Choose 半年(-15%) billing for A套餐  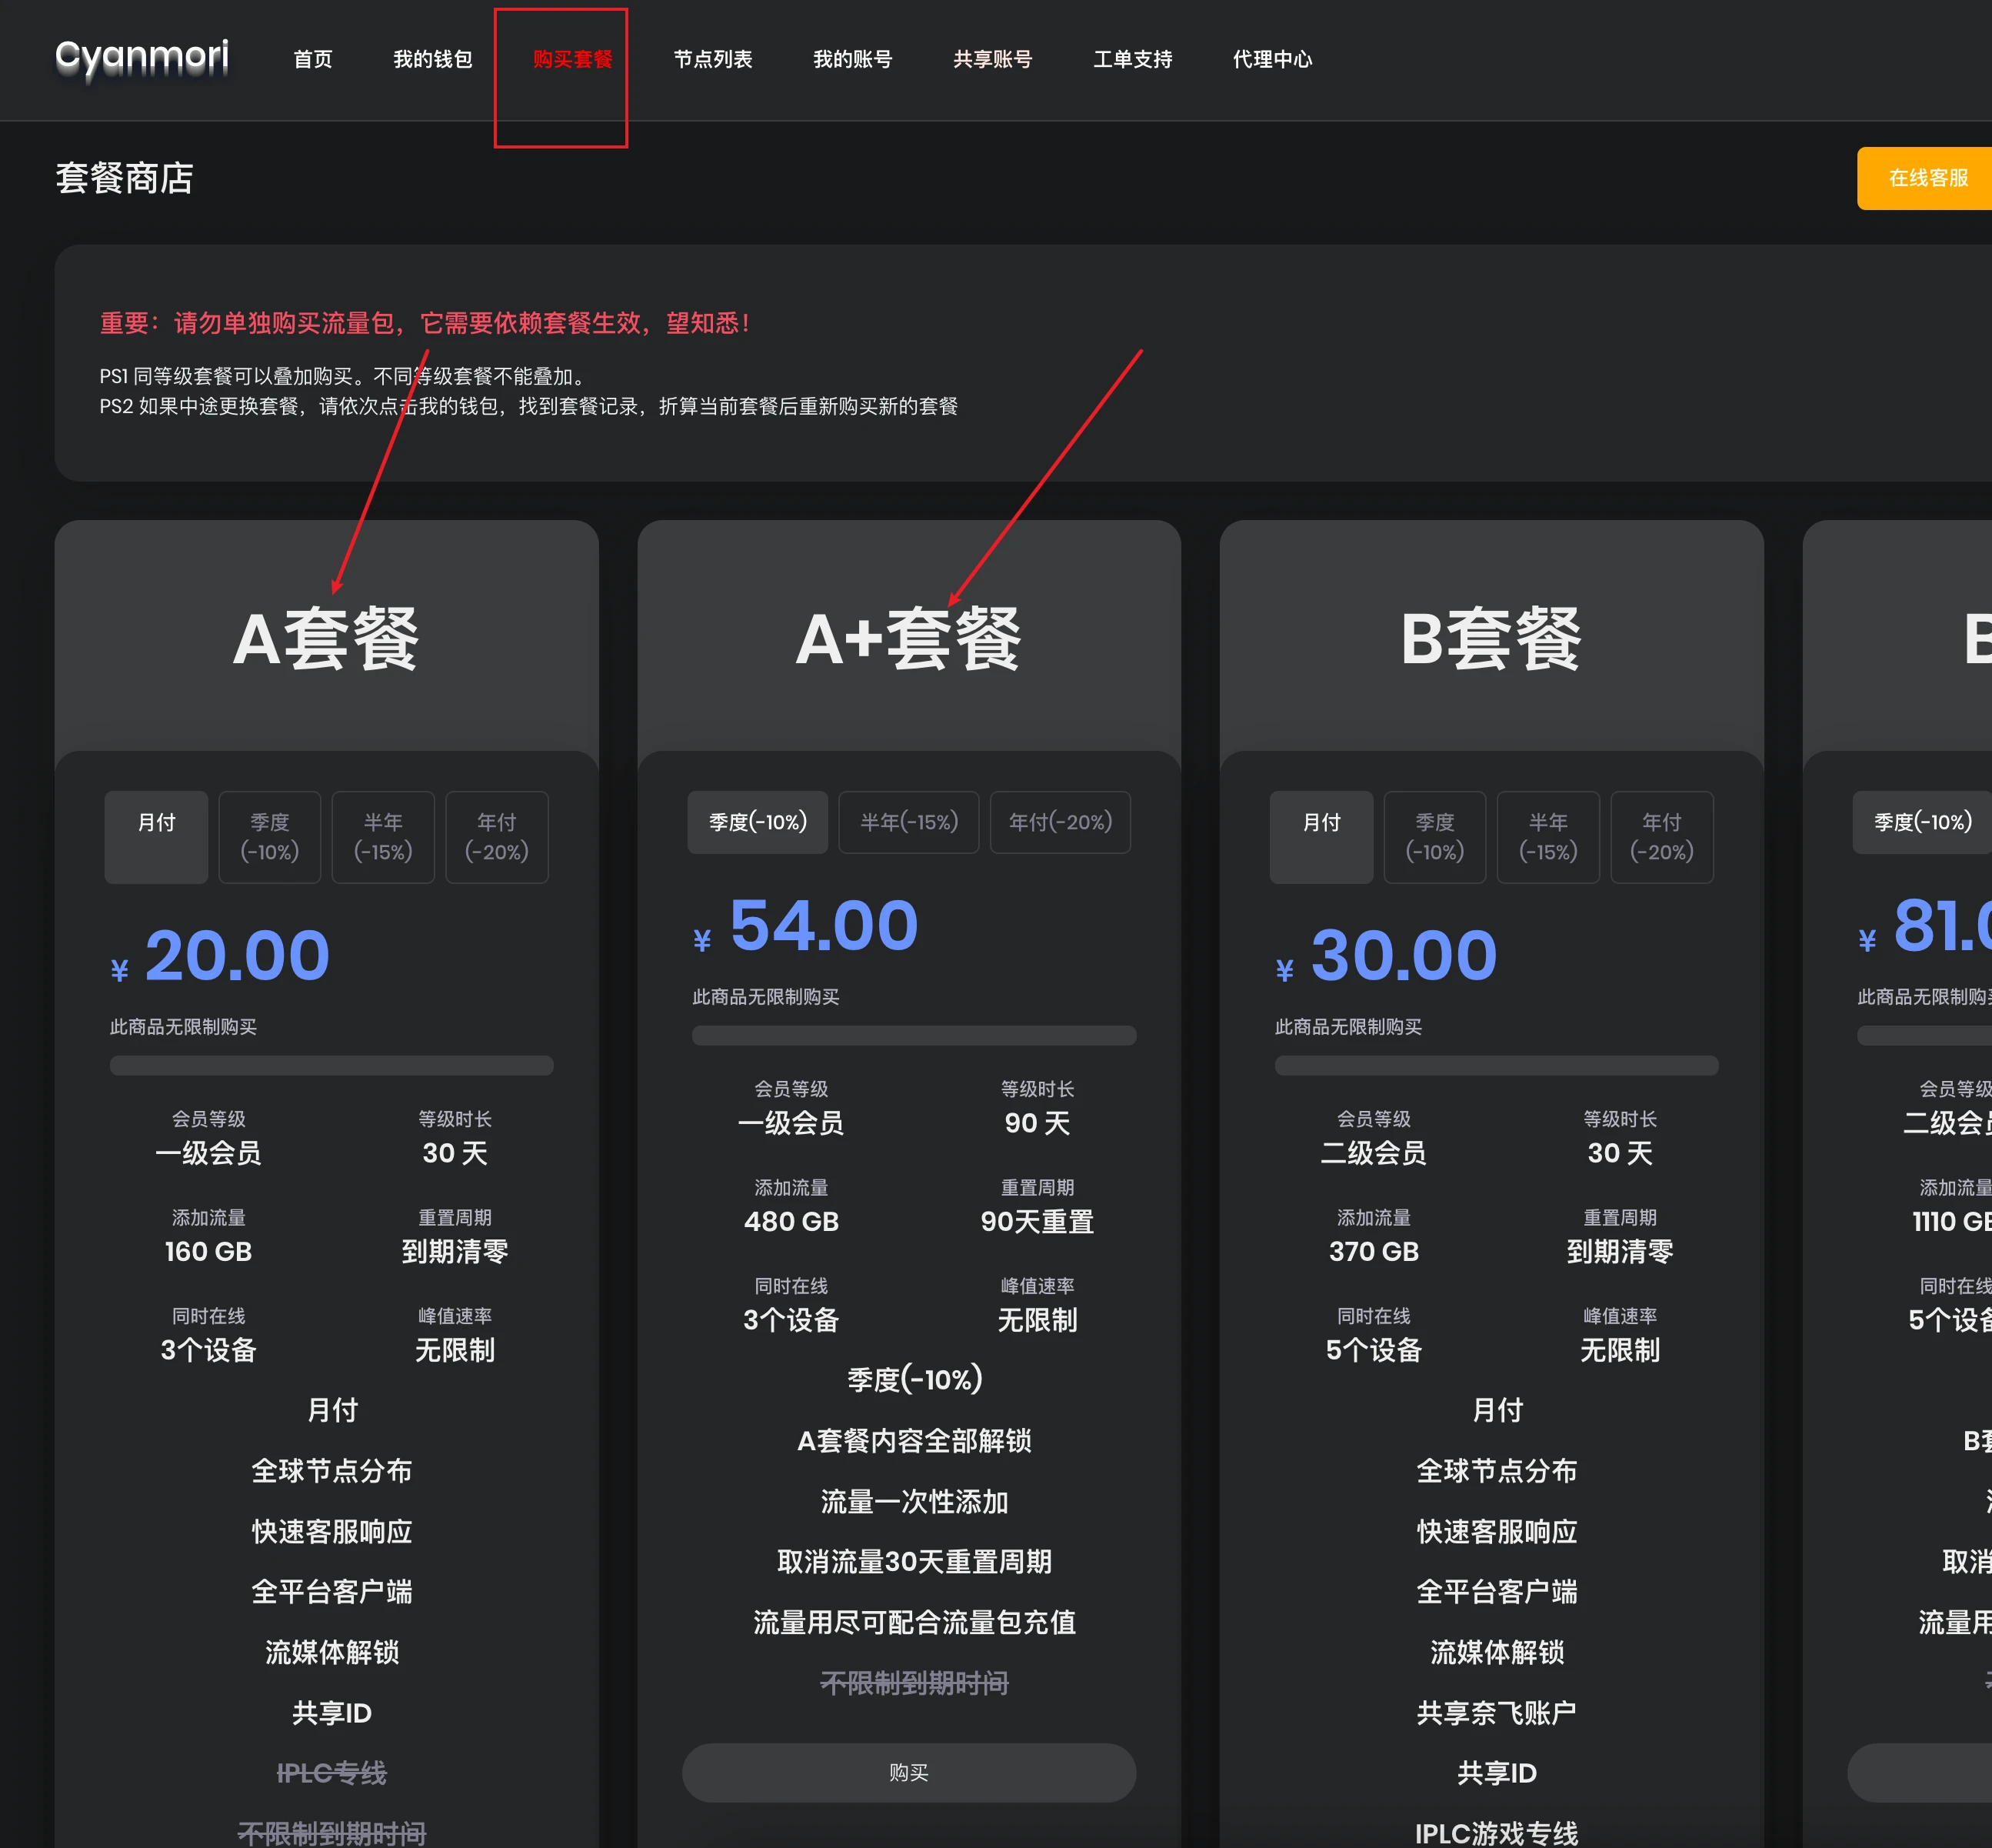(383, 837)
